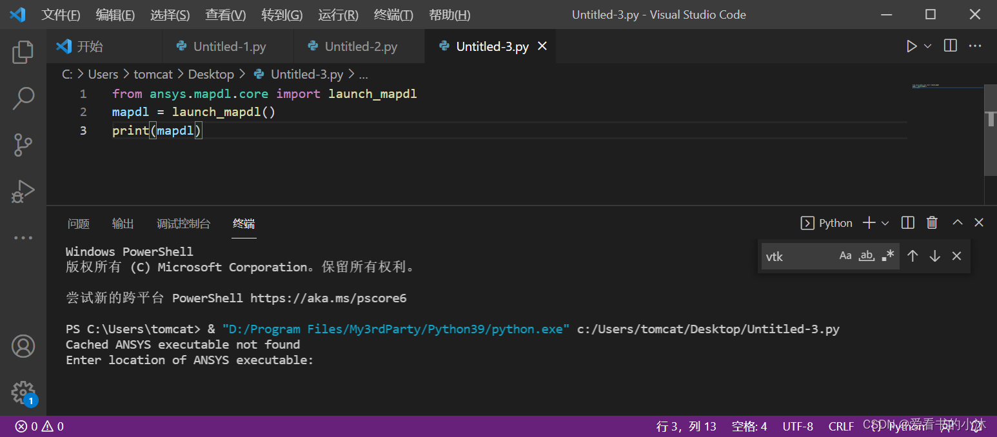Expand the run button dropdown arrow

click(x=928, y=46)
